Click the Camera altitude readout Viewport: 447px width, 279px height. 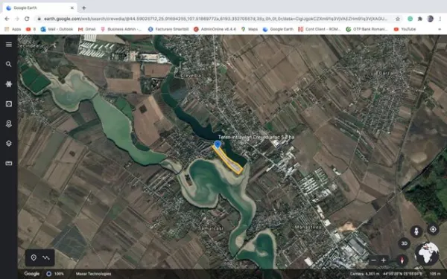[364, 274]
